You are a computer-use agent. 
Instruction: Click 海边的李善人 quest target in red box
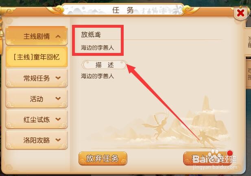[x=97, y=48]
